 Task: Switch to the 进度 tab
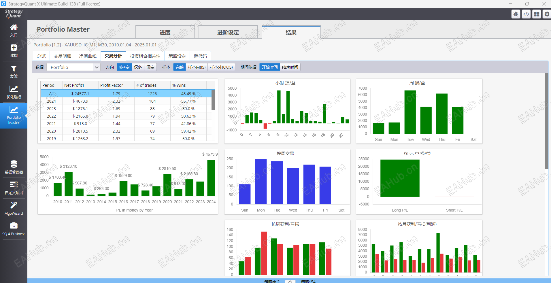point(165,32)
